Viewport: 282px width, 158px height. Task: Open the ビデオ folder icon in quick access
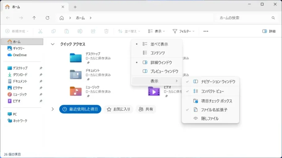(x=154, y=91)
